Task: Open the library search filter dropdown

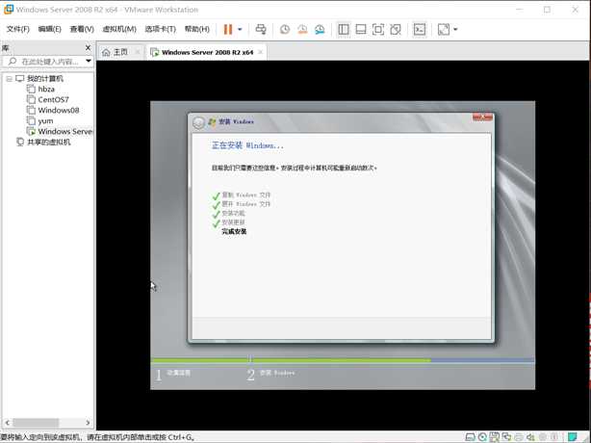Action: point(89,61)
